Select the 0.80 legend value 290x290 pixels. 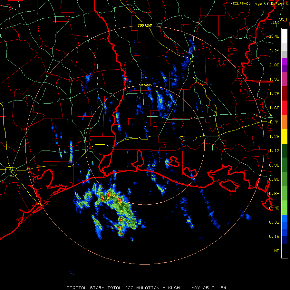(274, 179)
